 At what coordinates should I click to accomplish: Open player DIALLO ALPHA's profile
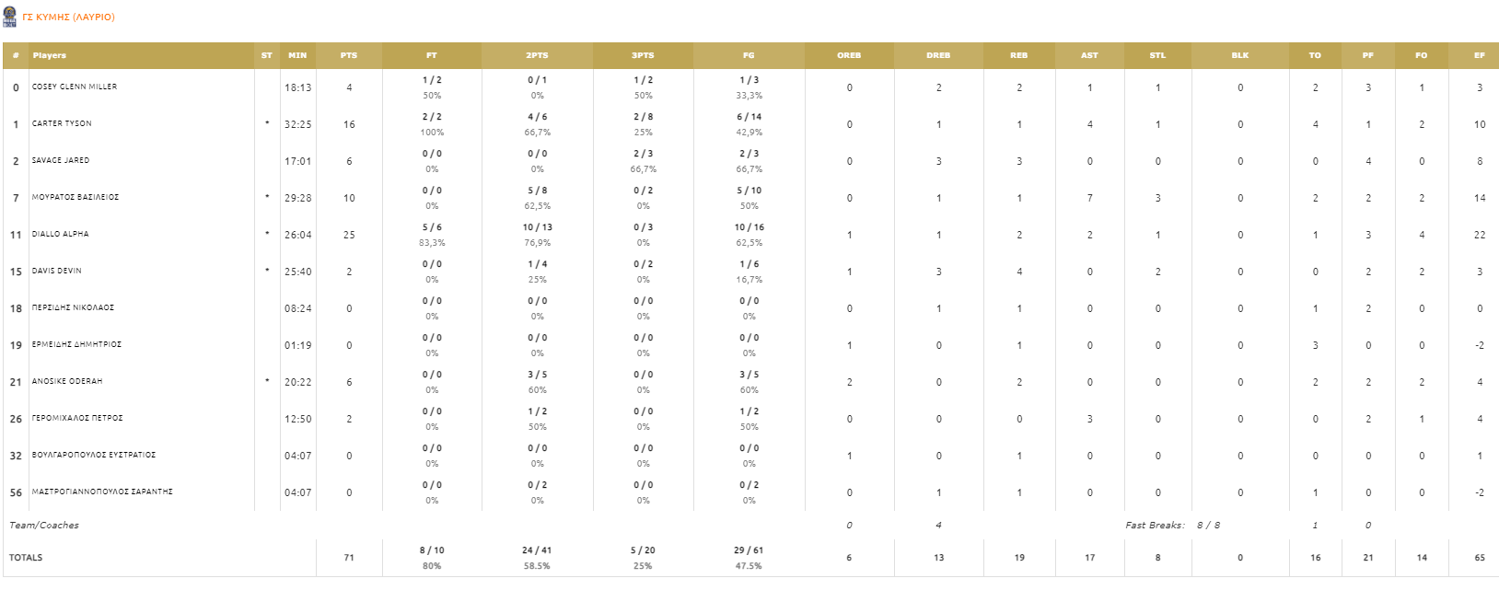[x=61, y=234]
